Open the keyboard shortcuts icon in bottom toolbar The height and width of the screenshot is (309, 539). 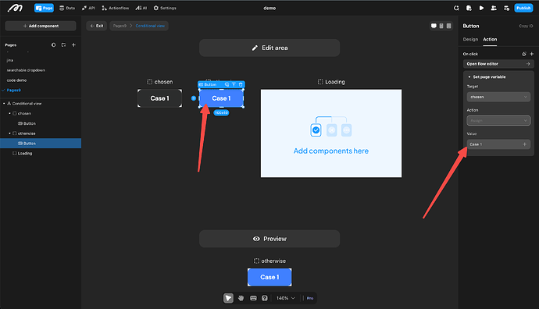[x=253, y=298]
